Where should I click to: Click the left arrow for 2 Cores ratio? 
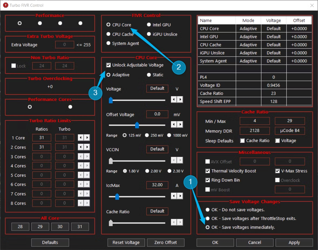click(x=81, y=147)
